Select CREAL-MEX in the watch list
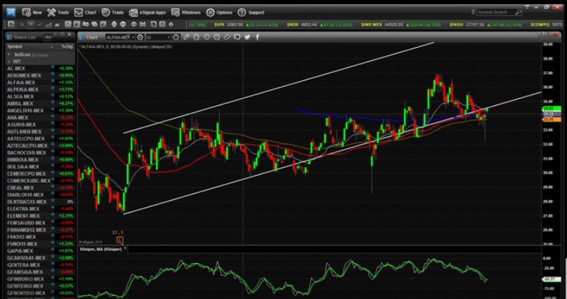The image size is (567, 299). click(41, 188)
